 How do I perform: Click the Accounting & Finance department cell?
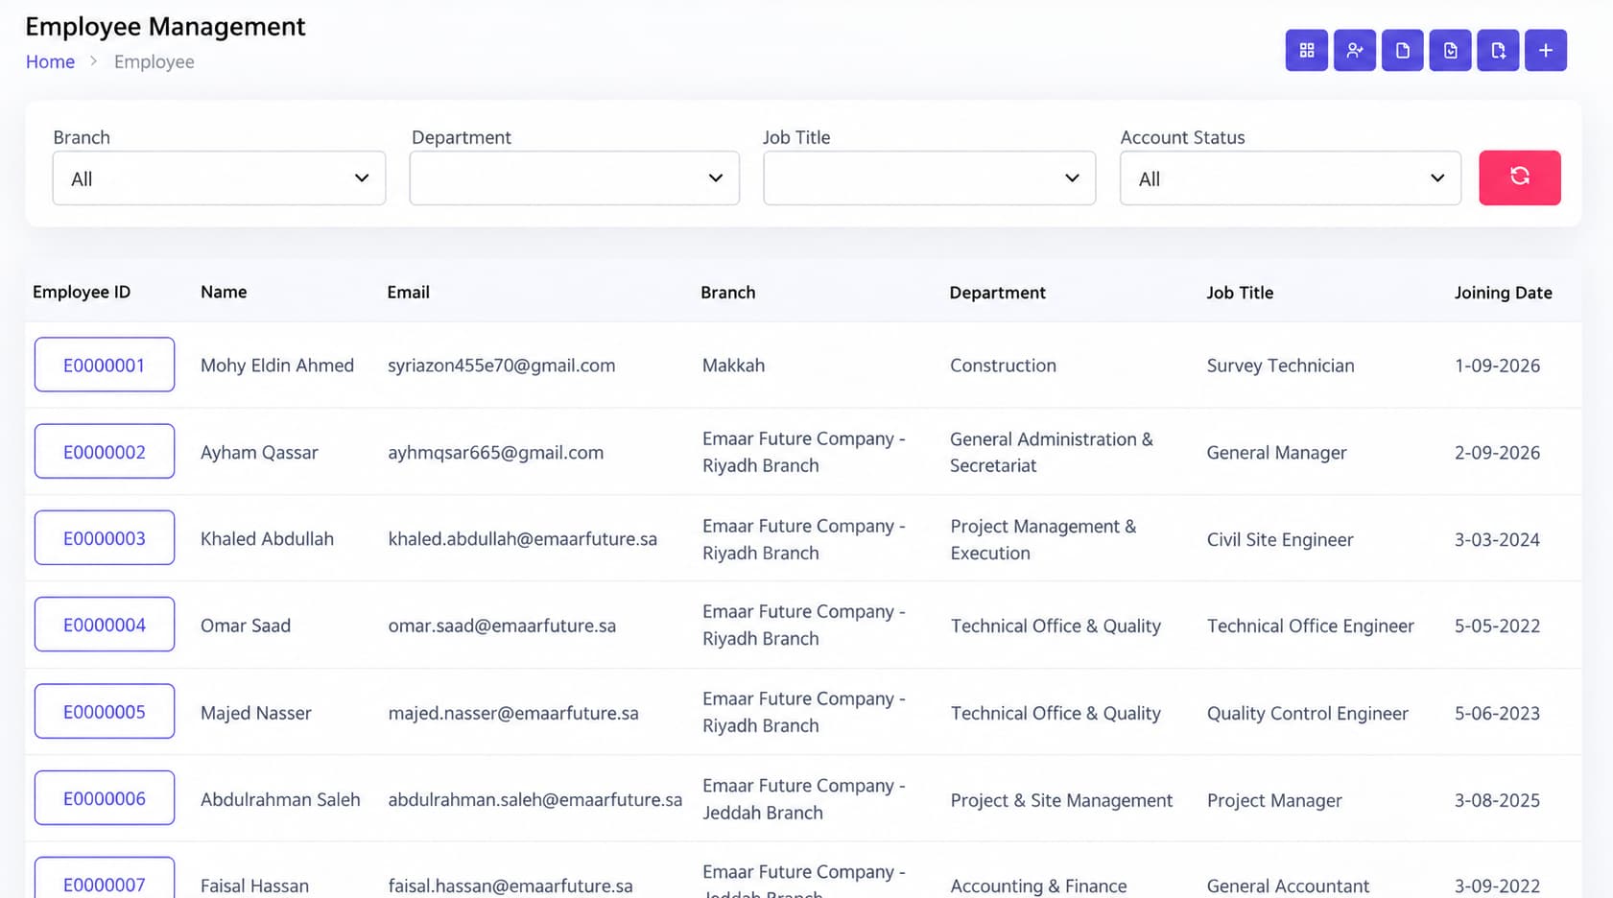tap(1038, 886)
